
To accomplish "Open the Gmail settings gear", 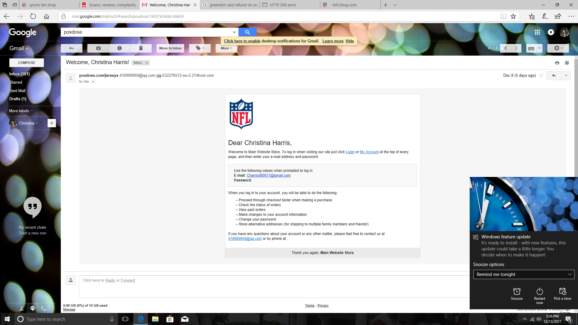I will click(558, 48).
